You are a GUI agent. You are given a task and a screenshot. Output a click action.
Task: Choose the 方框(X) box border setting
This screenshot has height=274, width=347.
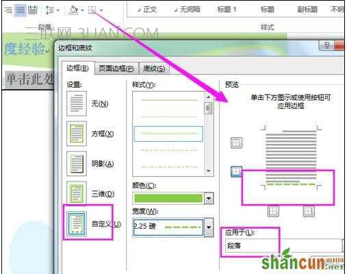click(77, 134)
